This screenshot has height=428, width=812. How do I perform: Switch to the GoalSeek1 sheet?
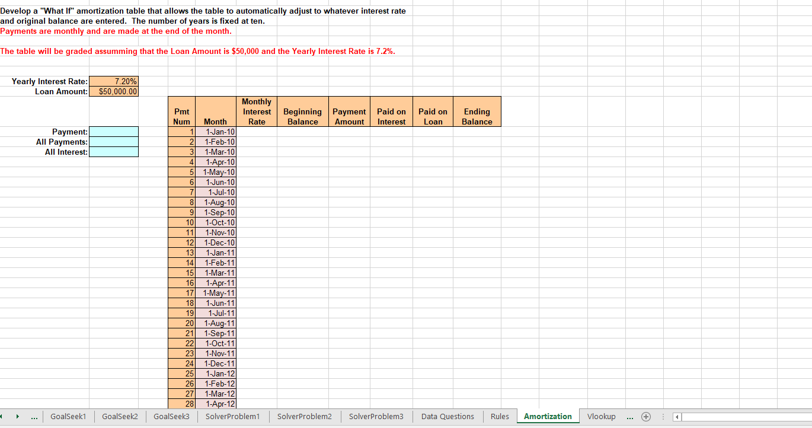point(68,417)
